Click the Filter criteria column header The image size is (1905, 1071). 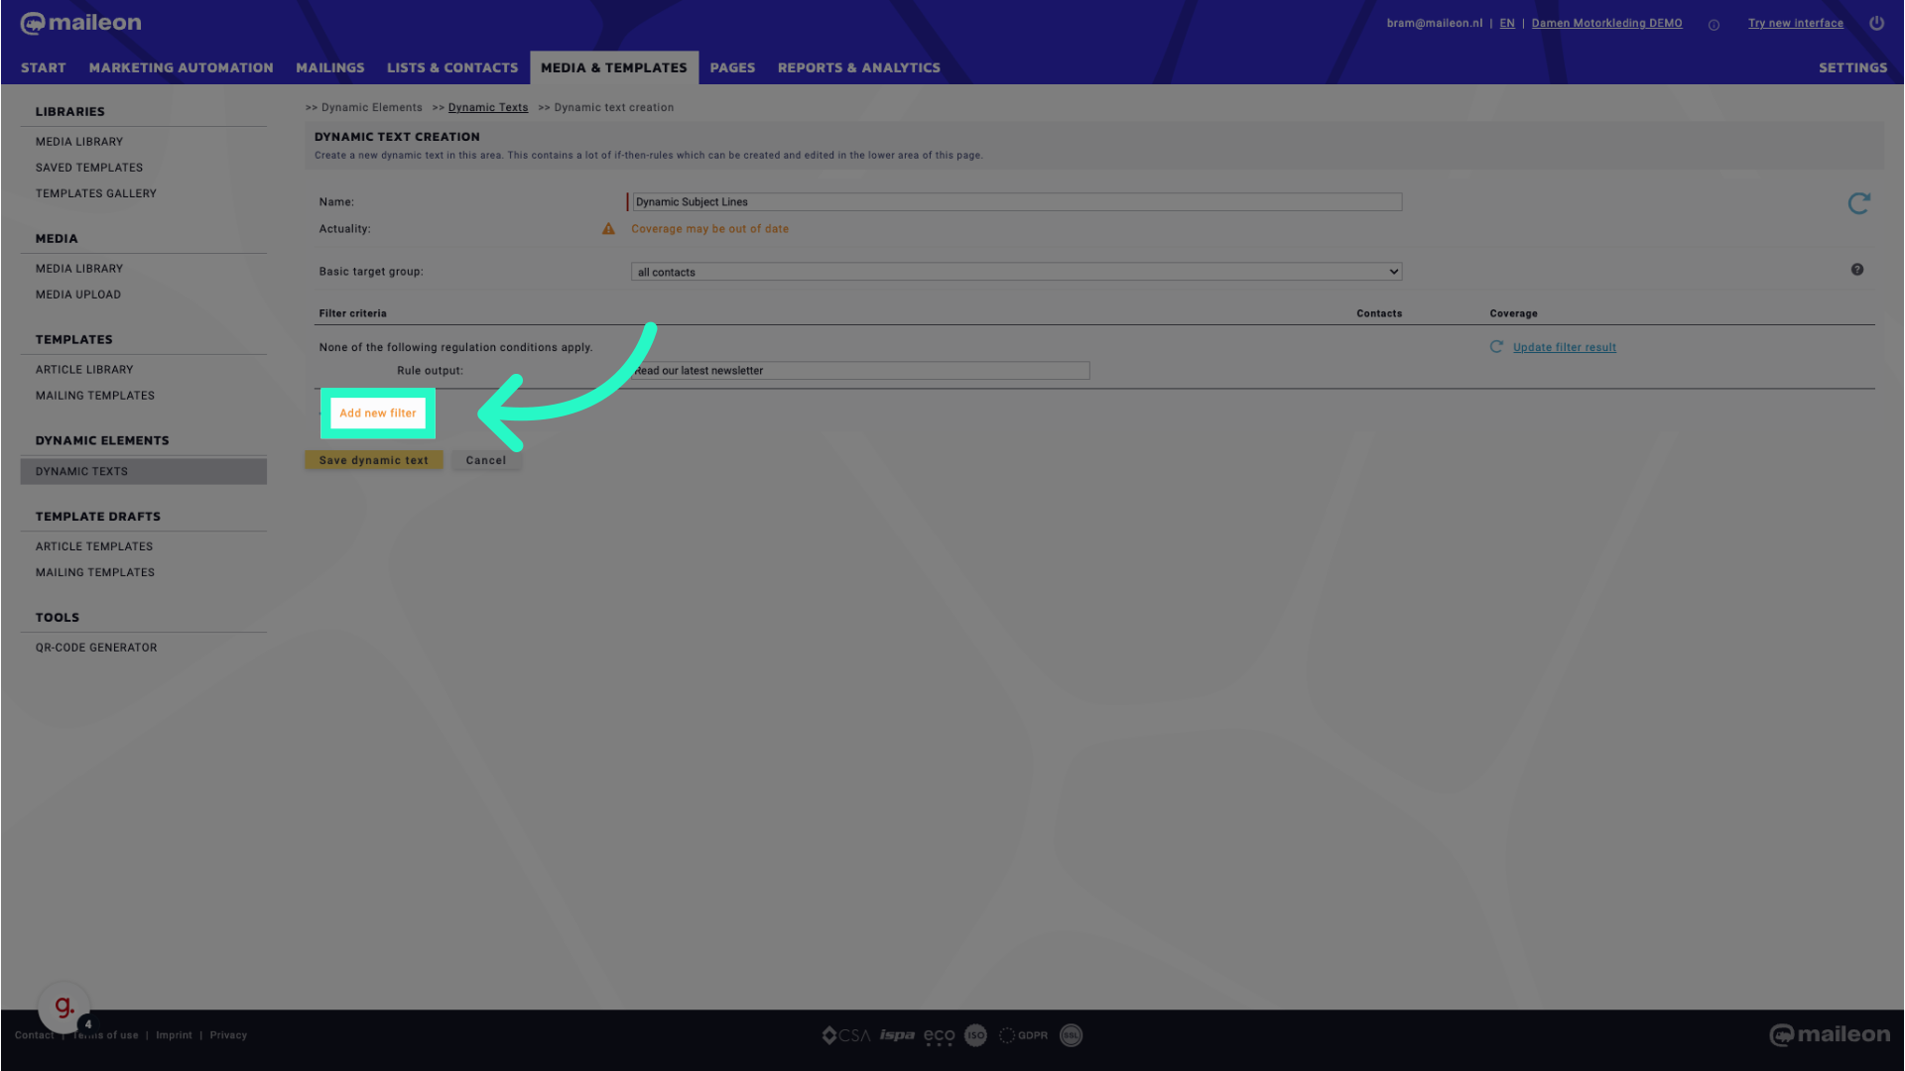tap(353, 313)
